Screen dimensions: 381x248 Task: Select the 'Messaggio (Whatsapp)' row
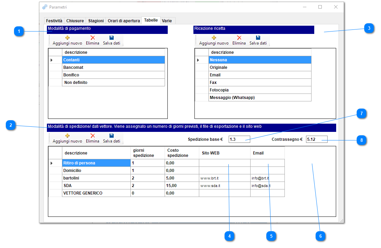[260, 98]
